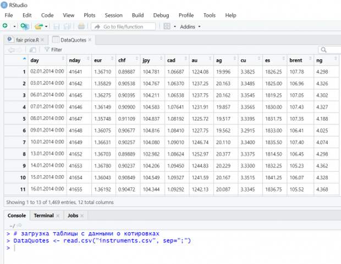This screenshot has height=264, width=341.
Task: Sort table by the ng column
Action: coord(326,60)
